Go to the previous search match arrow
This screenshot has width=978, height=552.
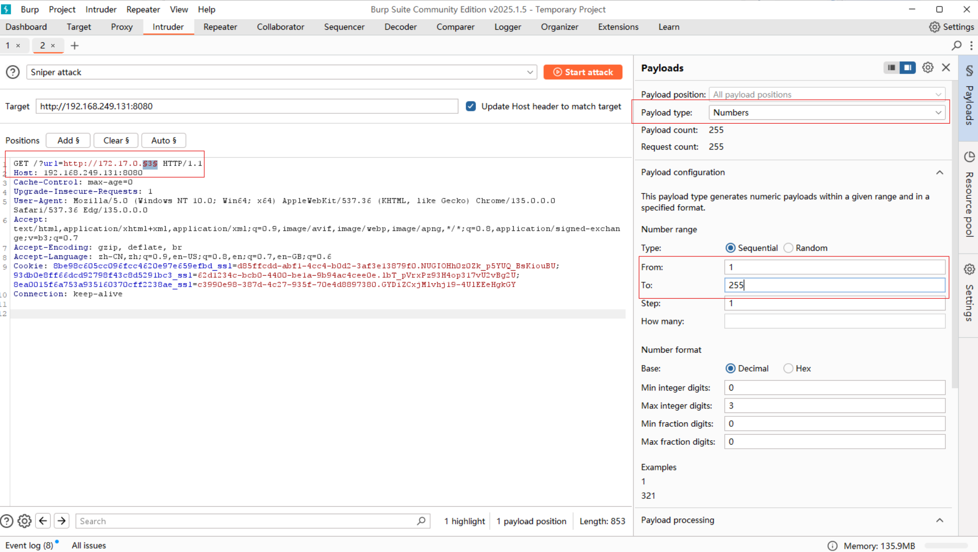[x=43, y=521]
